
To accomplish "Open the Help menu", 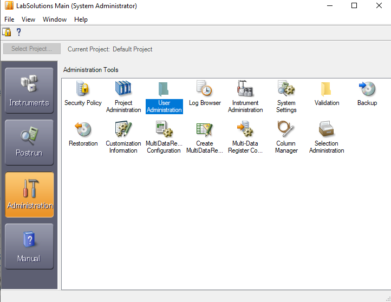I will coord(81,19).
